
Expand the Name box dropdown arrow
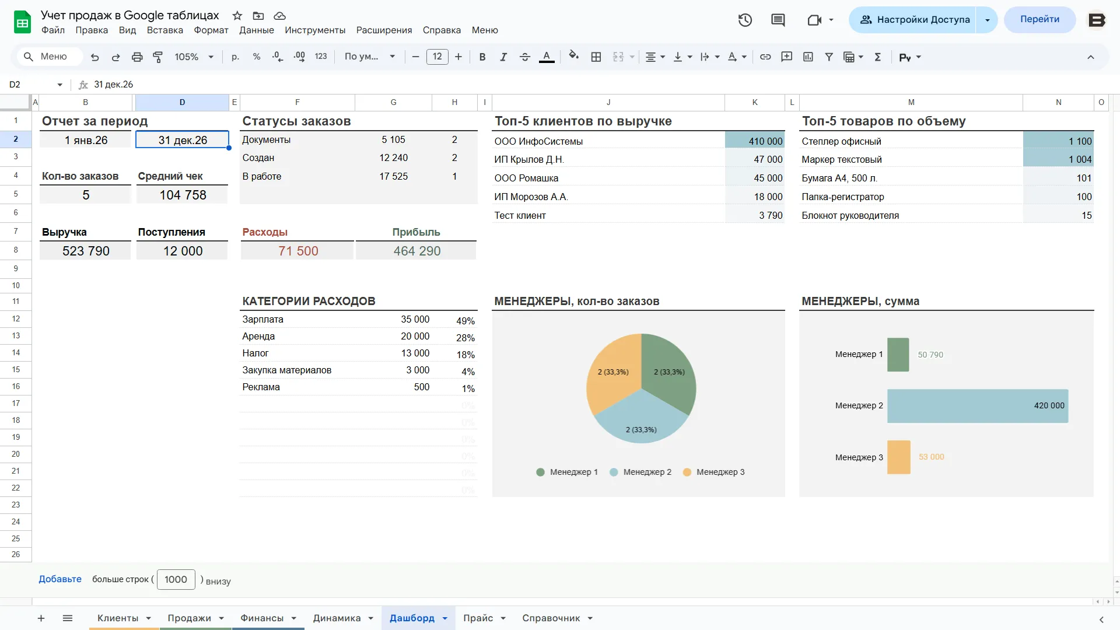60,85
